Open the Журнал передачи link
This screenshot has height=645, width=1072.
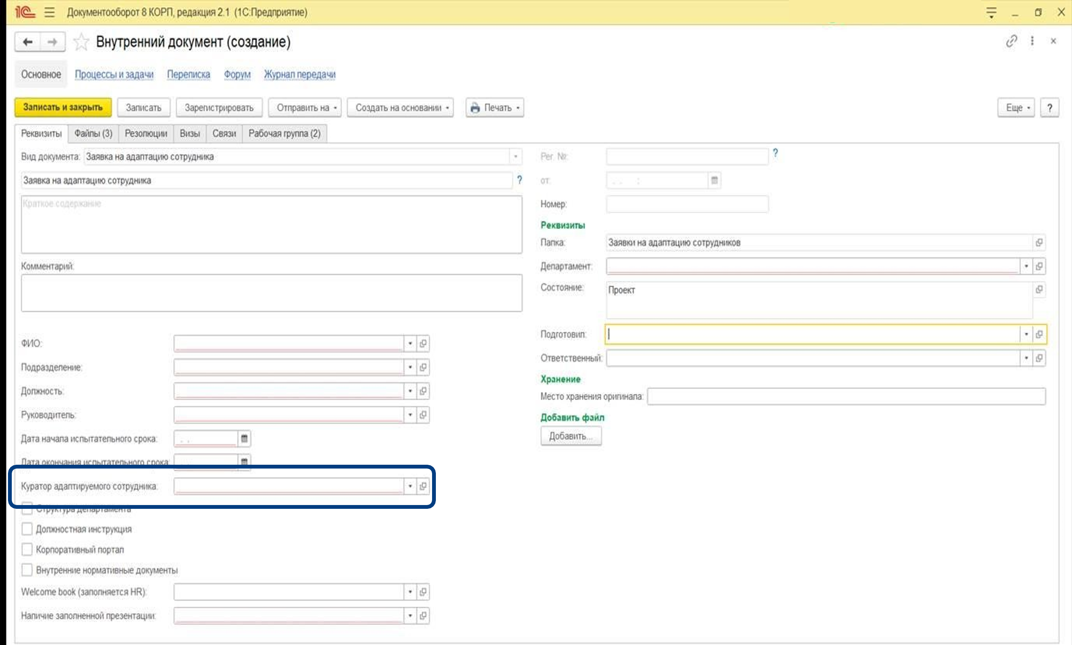[x=299, y=74]
